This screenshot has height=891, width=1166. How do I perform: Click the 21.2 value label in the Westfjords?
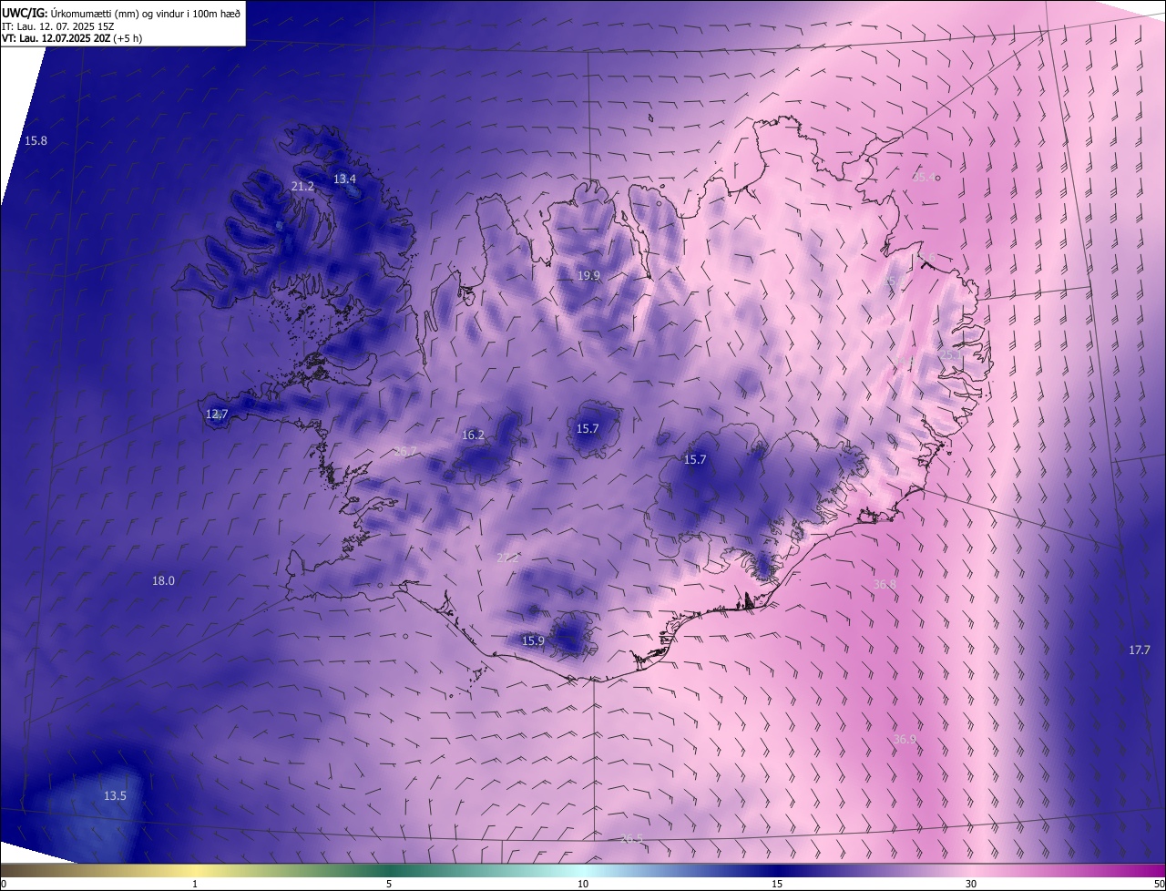click(302, 186)
